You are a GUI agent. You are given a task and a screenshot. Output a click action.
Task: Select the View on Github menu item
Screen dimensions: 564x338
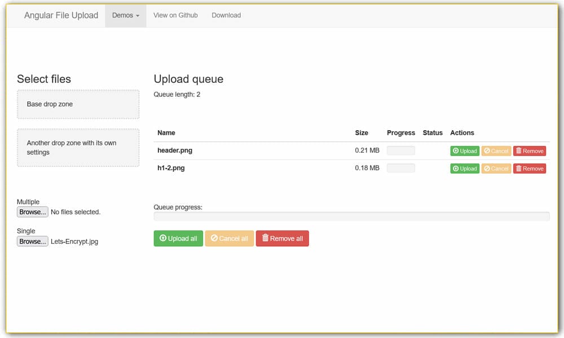(x=175, y=15)
